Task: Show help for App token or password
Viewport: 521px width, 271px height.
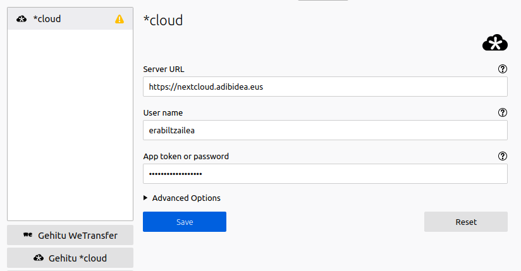Action: coord(503,156)
